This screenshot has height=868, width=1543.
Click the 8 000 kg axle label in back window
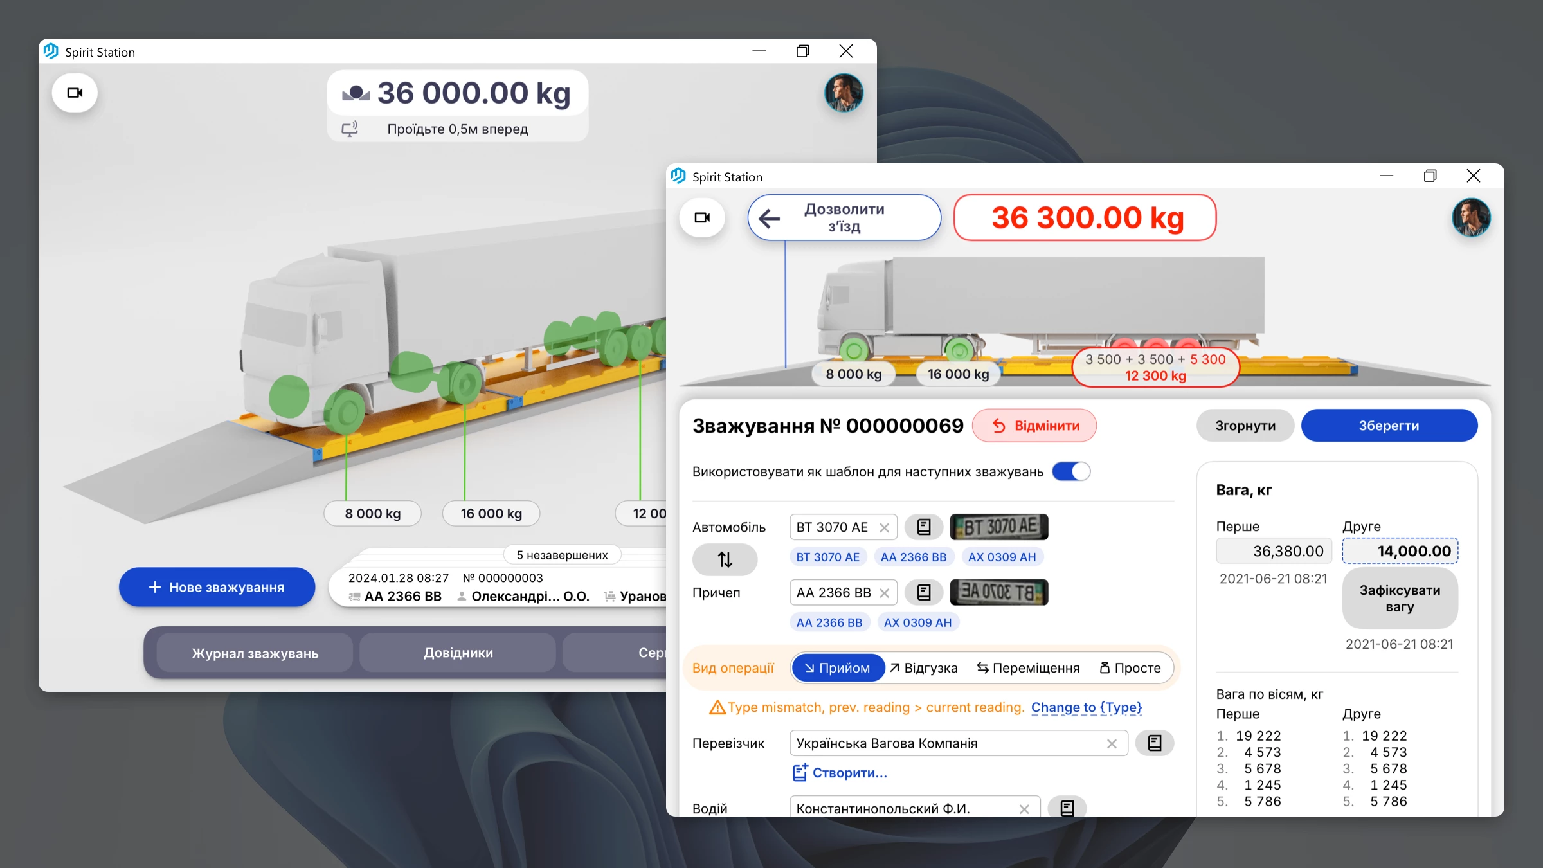[372, 514]
